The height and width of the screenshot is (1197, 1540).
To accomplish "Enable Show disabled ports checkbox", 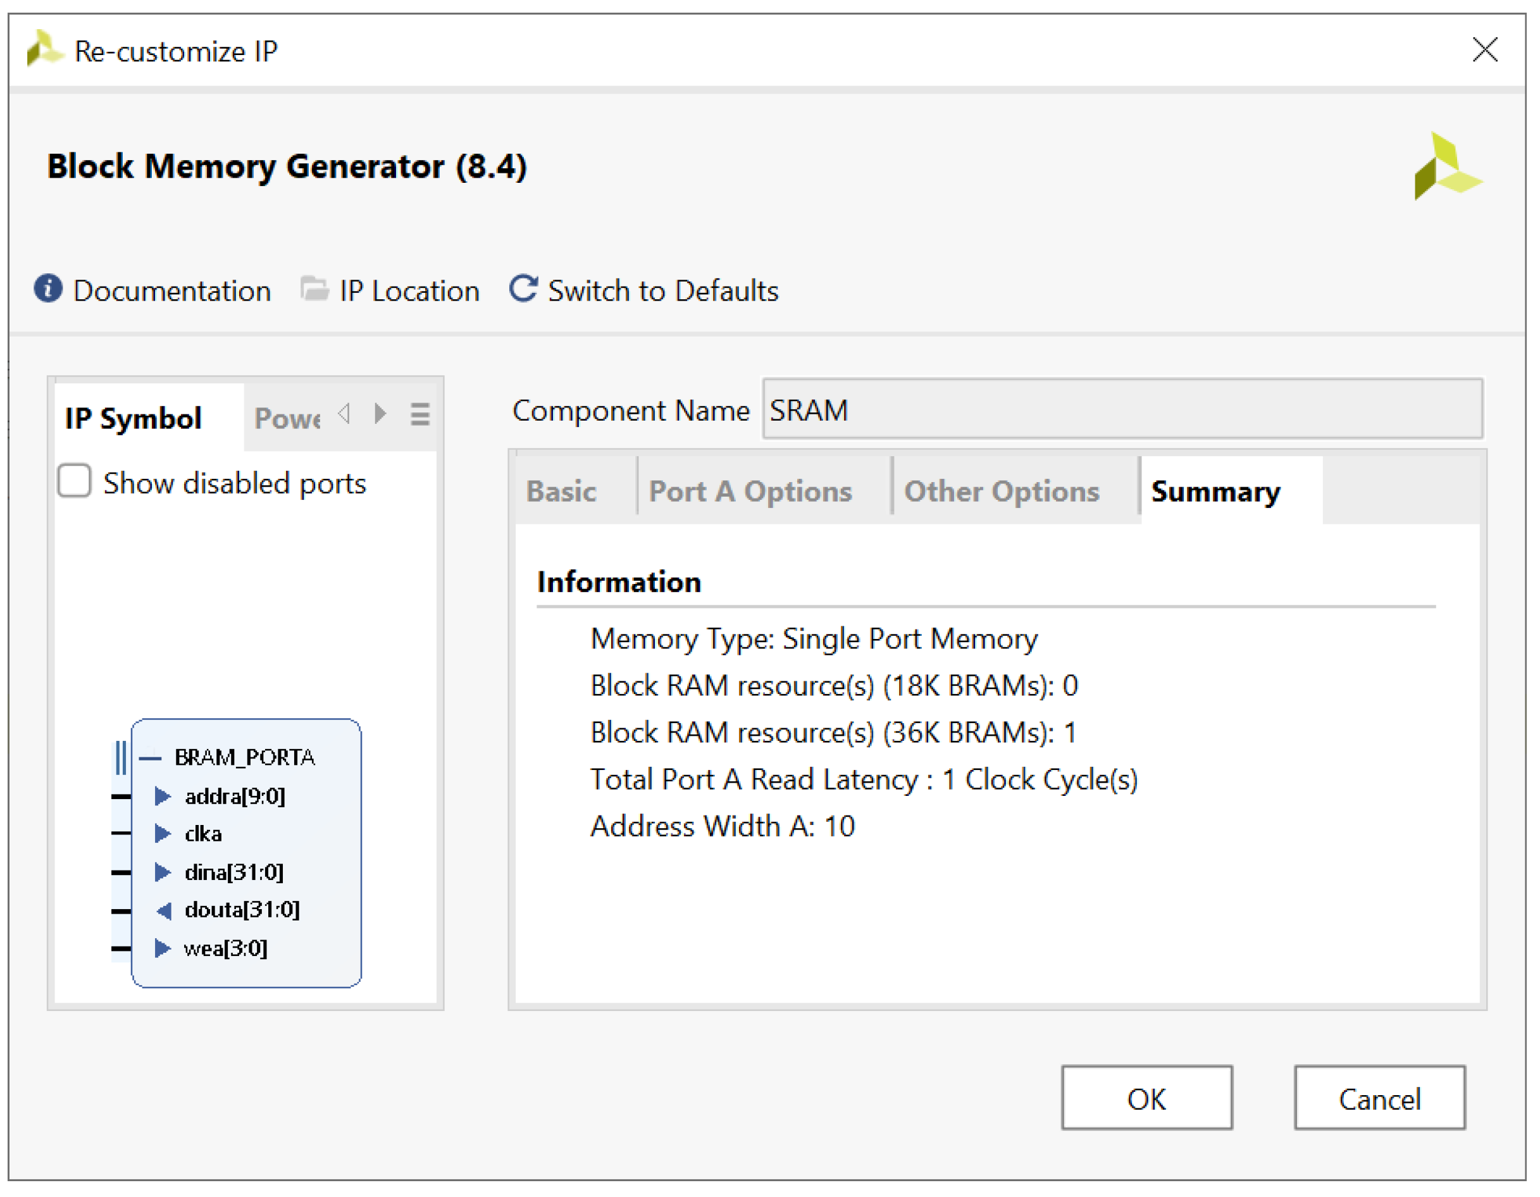I will point(75,481).
